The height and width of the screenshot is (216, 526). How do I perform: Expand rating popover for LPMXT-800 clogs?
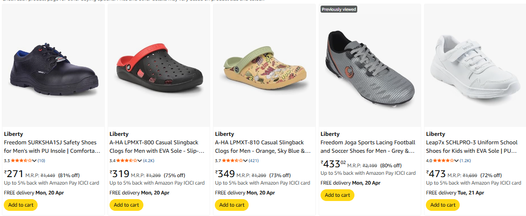[x=141, y=161]
